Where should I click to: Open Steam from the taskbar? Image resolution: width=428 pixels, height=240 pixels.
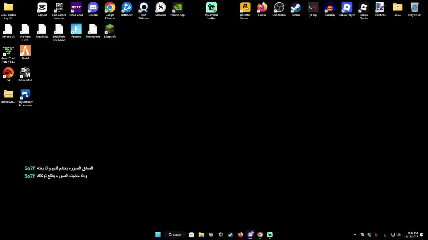[230, 235]
